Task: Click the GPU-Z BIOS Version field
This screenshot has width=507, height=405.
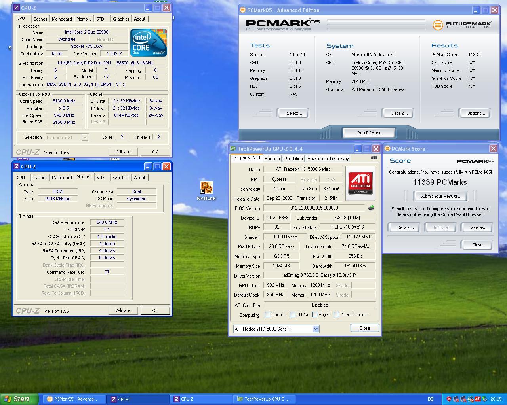Action: click(x=314, y=208)
